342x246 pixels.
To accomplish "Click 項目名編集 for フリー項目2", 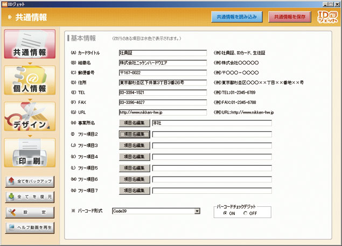I will coord(134,134).
